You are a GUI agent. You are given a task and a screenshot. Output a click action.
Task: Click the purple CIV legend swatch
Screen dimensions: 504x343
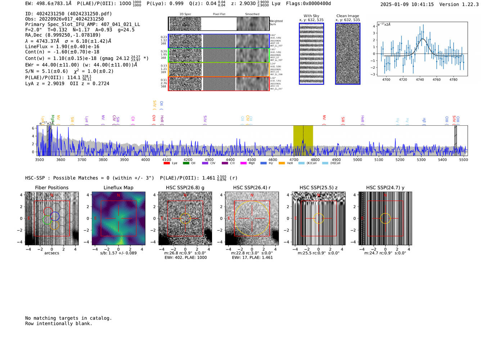(x=205, y=163)
